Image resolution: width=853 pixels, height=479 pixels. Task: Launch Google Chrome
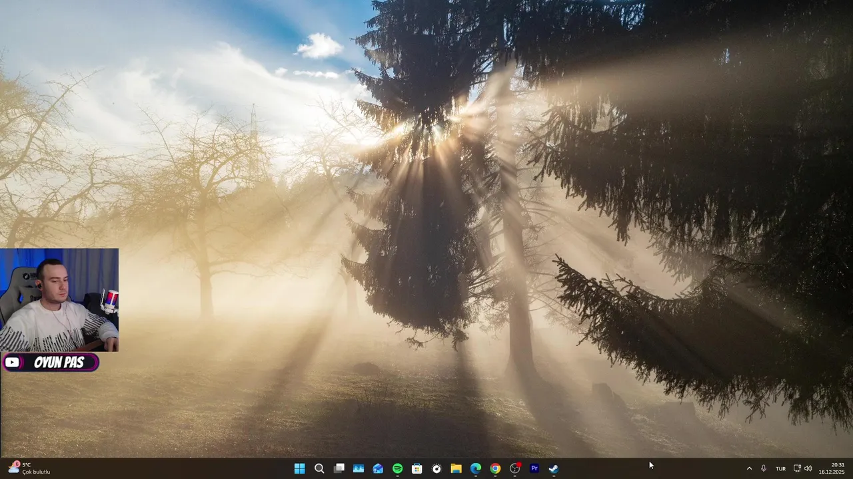[x=495, y=468]
